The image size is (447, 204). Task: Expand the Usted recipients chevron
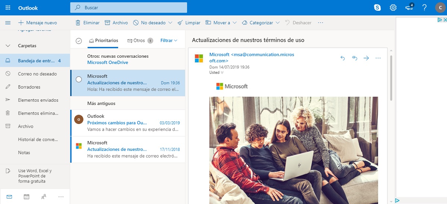coord(222,73)
